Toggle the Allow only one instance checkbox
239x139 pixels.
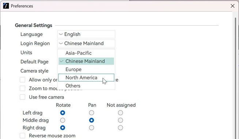(22, 80)
